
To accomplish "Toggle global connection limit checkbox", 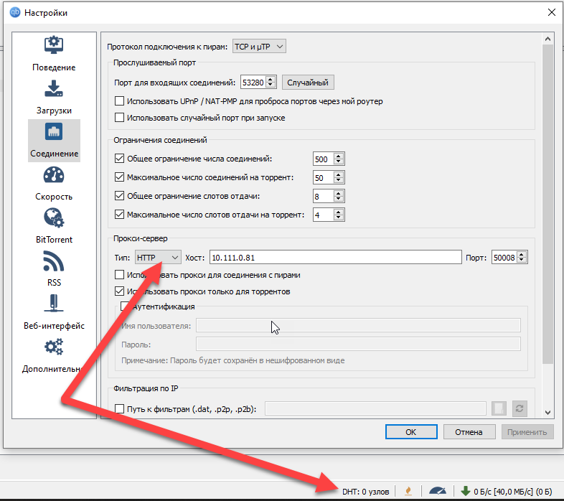I will (x=119, y=159).
